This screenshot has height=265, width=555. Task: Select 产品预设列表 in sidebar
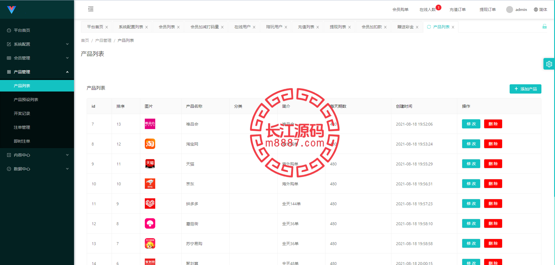click(37, 100)
